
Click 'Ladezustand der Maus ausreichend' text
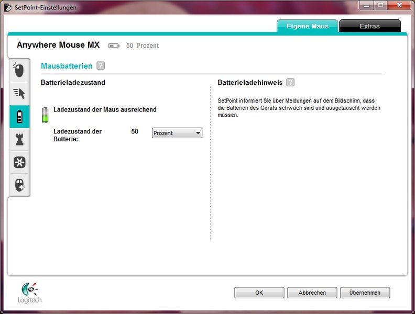pyautogui.click(x=105, y=109)
